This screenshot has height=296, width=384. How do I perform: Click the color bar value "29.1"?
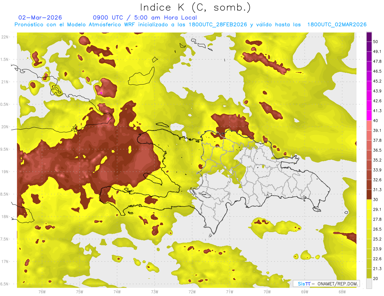click(x=377, y=209)
